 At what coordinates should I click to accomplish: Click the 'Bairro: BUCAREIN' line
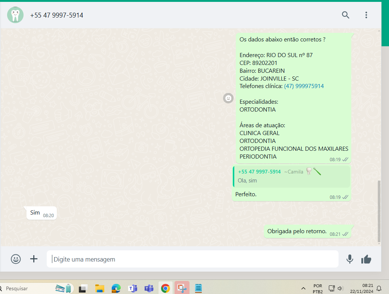262,71
